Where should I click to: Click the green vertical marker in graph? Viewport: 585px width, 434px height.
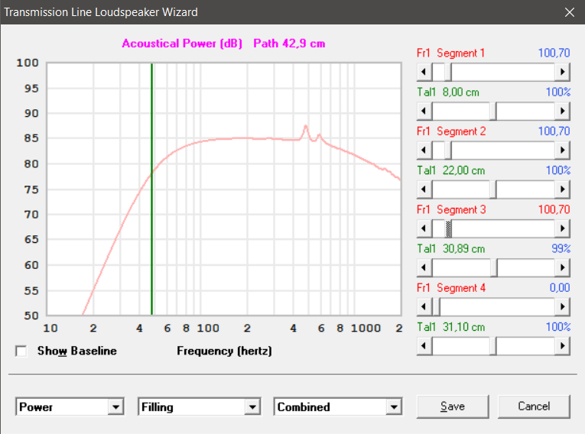click(x=152, y=189)
